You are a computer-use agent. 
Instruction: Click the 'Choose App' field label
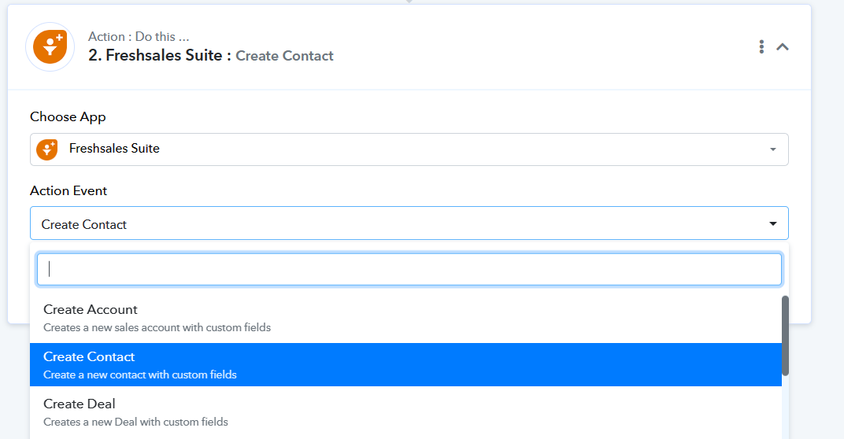(68, 116)
